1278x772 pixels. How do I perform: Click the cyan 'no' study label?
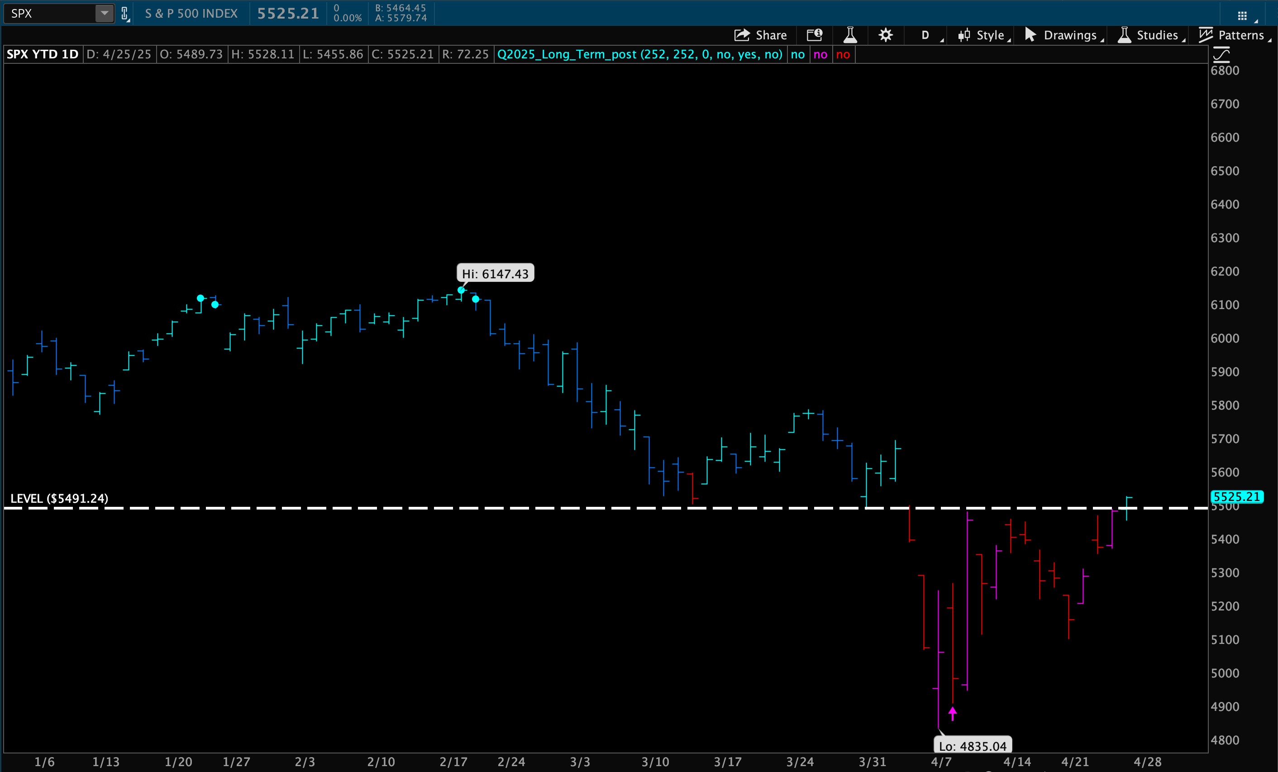coord(798,54)
